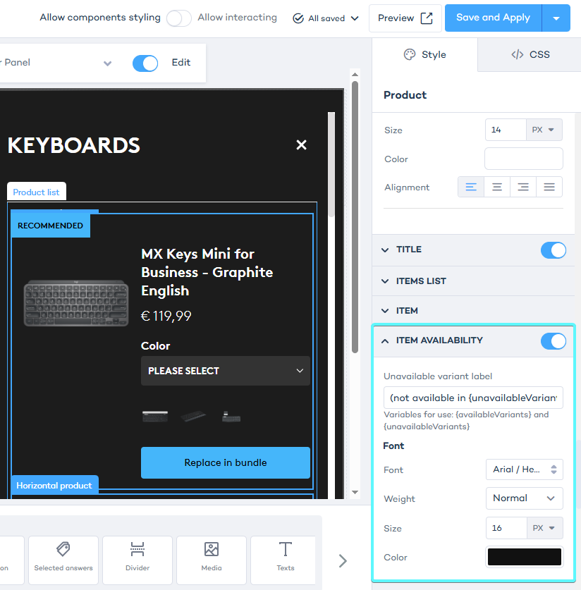Add a Texts component
The height and width of the screenshot is (590, 581).
(x=286, y=556)
